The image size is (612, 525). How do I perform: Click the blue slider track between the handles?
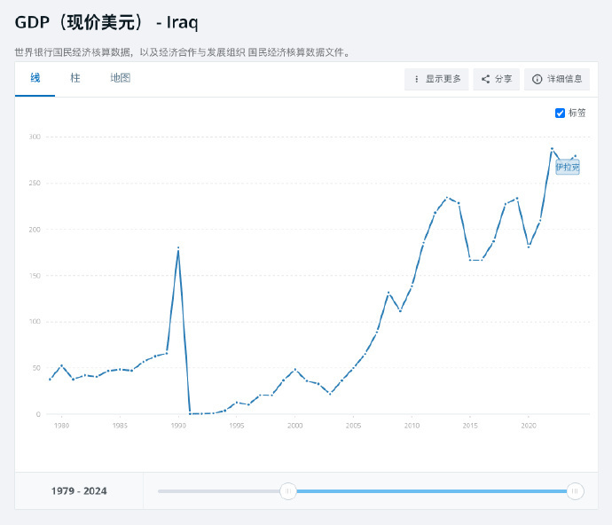(431, 490)
